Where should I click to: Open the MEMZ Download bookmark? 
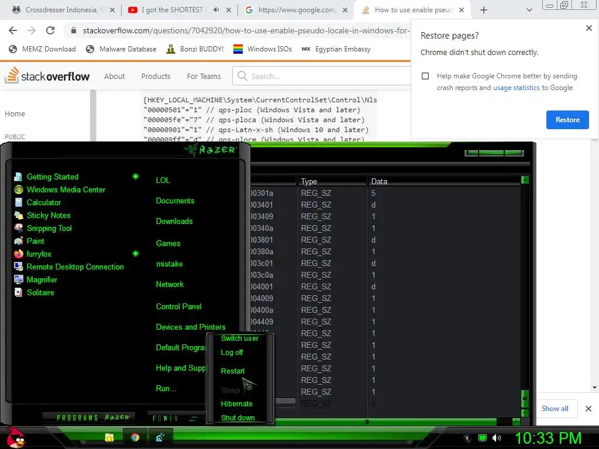point(42,49)
